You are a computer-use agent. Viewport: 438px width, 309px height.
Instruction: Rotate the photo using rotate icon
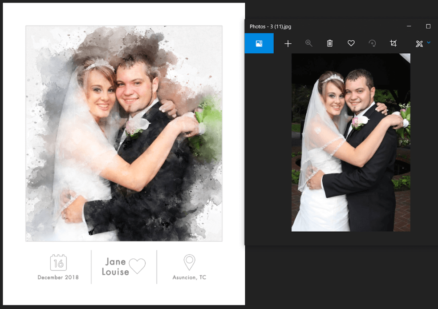point(373,43)
